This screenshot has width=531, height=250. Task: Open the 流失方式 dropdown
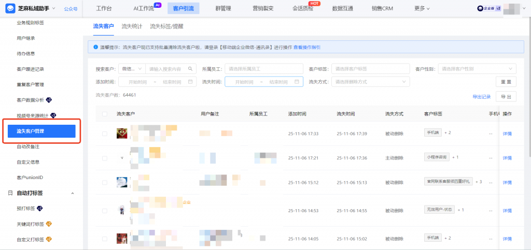[370, 82]
